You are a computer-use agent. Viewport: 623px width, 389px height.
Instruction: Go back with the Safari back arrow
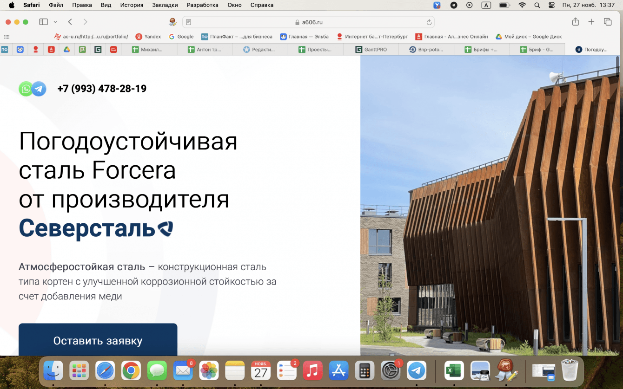click(70, 22)
